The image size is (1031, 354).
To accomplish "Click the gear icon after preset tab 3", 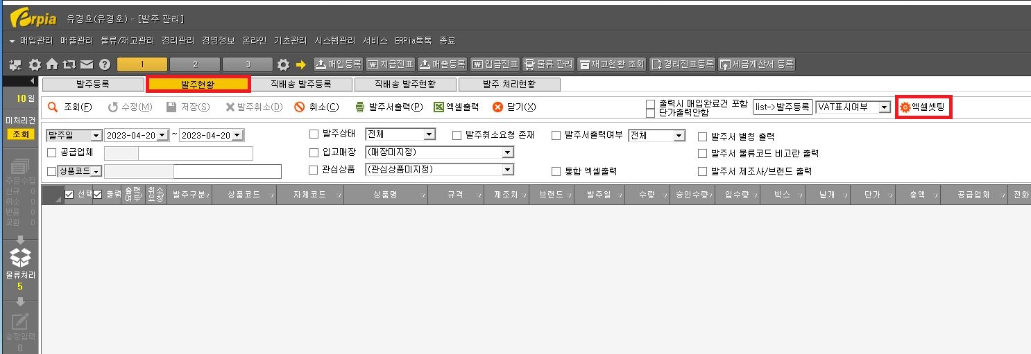I will pos(283,64).
